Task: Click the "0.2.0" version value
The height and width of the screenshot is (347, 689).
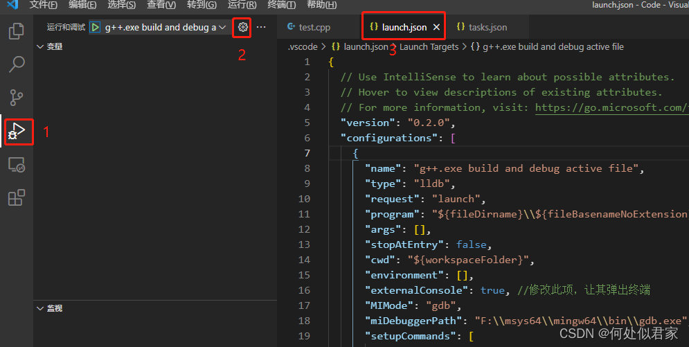Action: point(429,123)
